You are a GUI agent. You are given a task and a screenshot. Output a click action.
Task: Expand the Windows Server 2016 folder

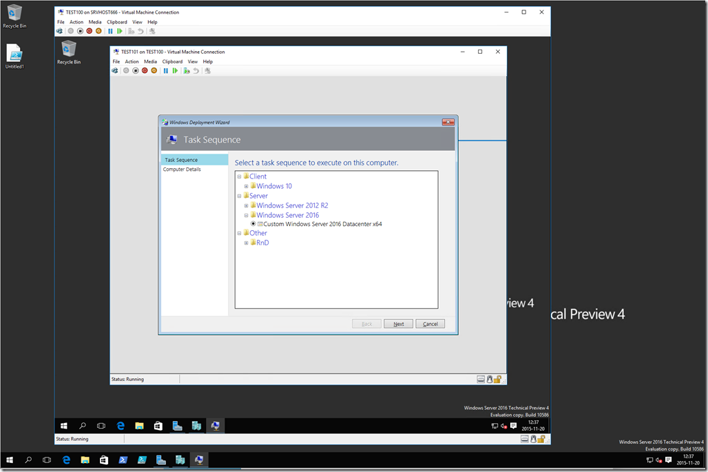[x=246, y=214]
